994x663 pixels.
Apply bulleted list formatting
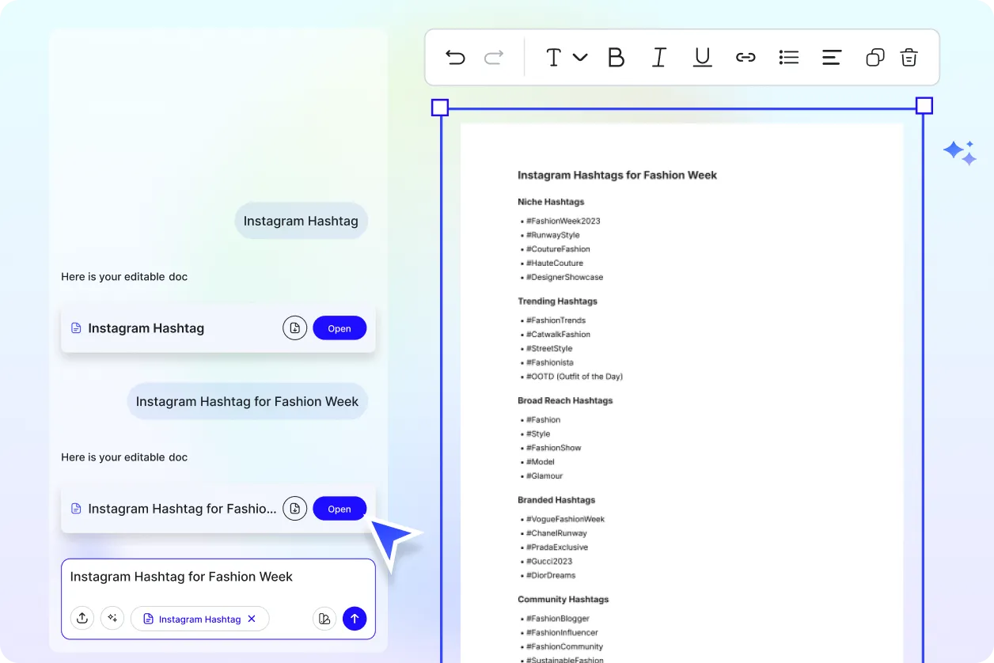788,57
